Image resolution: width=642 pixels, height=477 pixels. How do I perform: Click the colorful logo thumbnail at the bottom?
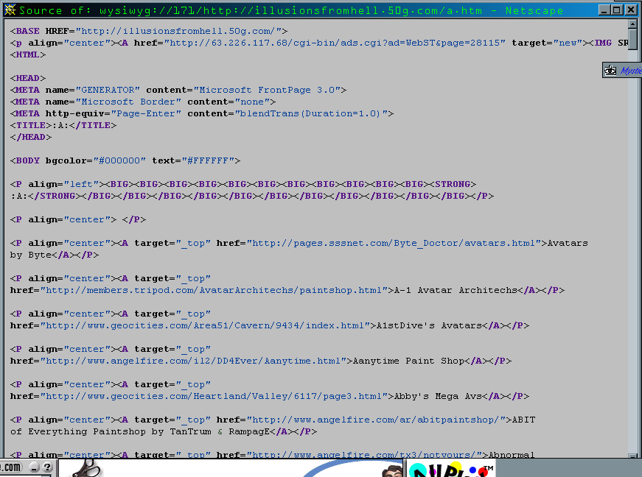tap(450, 469)
